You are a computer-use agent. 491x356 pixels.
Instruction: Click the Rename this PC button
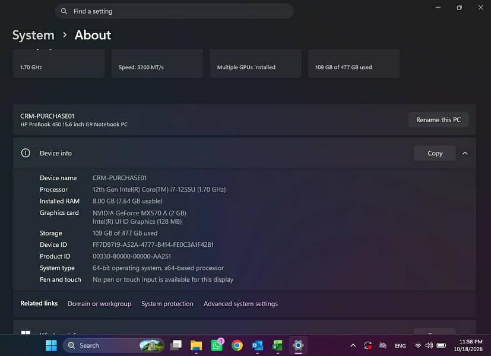coord(438,120)
